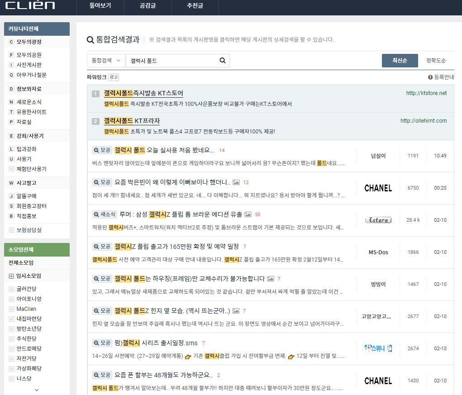Open the 톺아보기 top menu

pyautogui.click(x=100, y=5)
